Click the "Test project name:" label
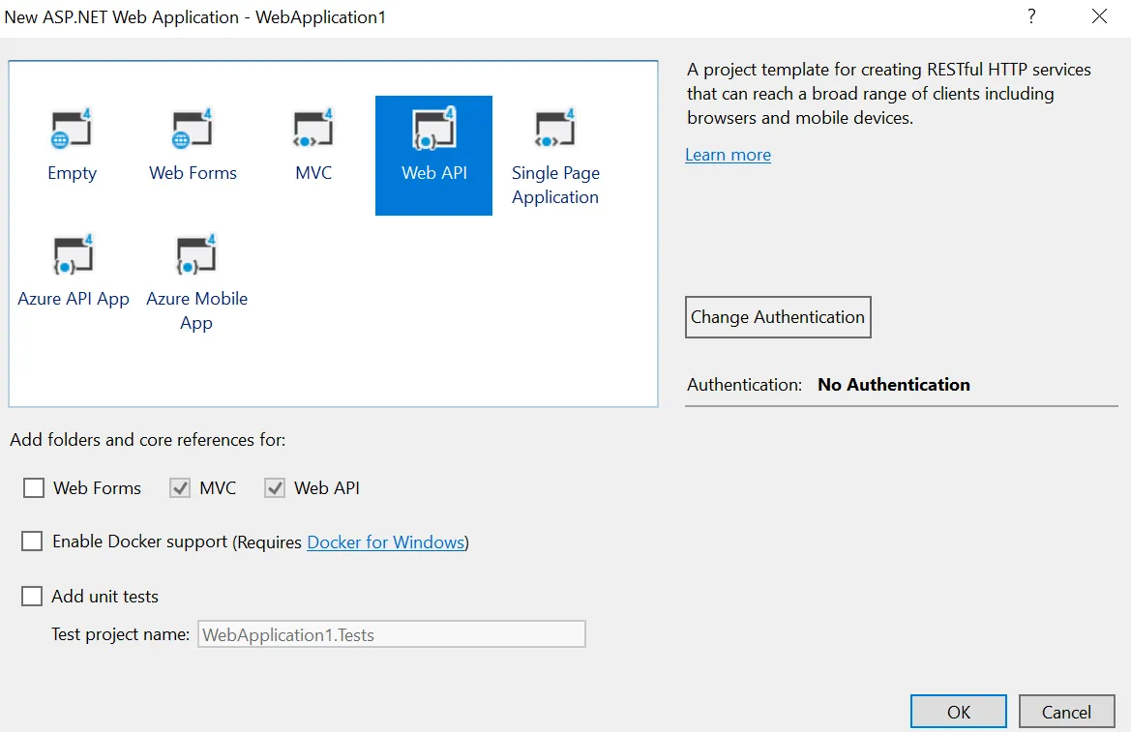This screenshot has width=1131, height=732. point(121,634)
